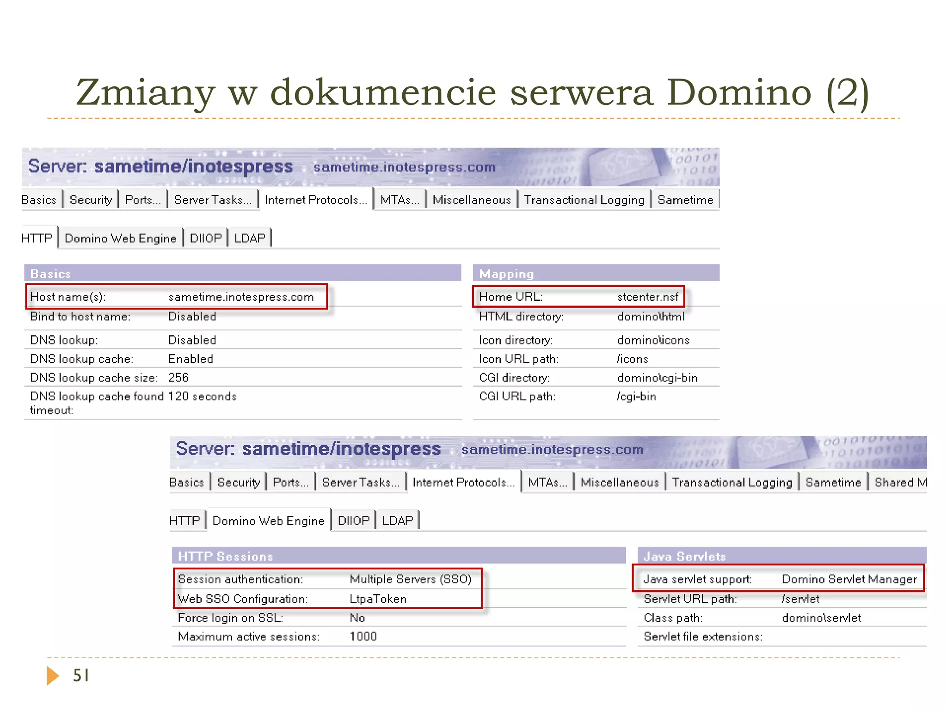Open the Security tab in upper server document
Screen dimensions: 947x710
tap(91, 200)
